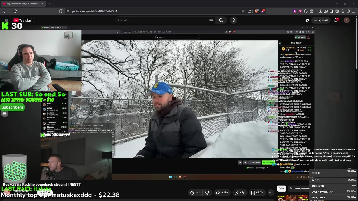Open Leo AI sparkle icon
Viewport: 358px width, 201px height.
[343, 11]
